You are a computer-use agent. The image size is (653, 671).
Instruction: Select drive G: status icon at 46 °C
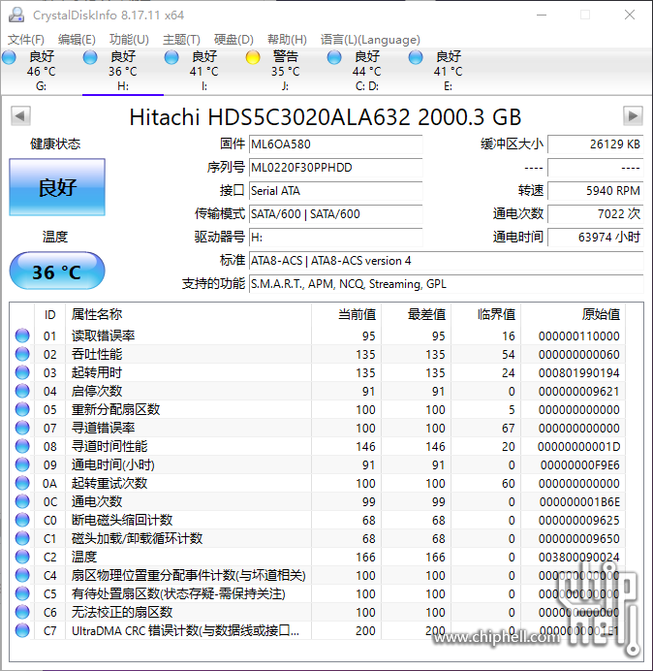point(9,57)
